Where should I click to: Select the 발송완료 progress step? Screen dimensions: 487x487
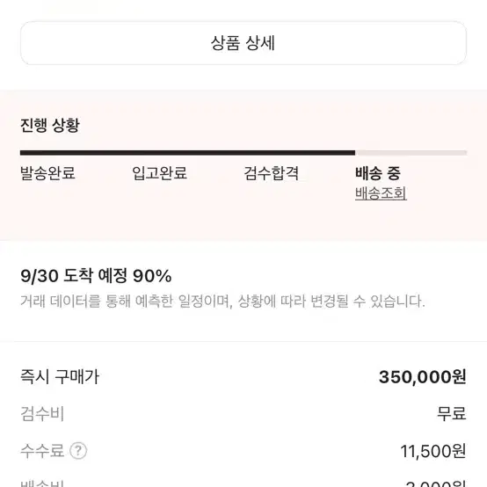(47, 173)
